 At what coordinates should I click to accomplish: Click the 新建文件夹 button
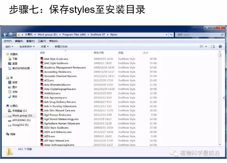(61, 46)
